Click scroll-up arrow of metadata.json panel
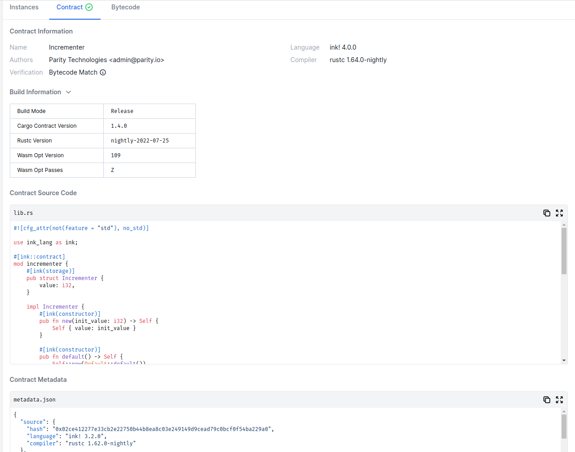575x452 pixels. tap(564, 411)
